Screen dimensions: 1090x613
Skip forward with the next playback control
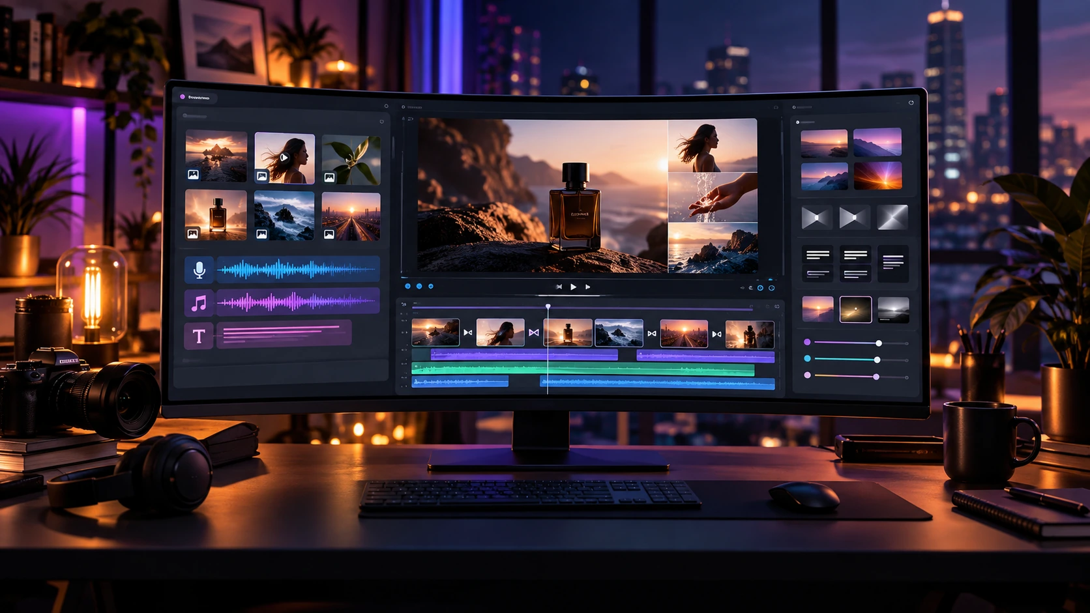588,287
